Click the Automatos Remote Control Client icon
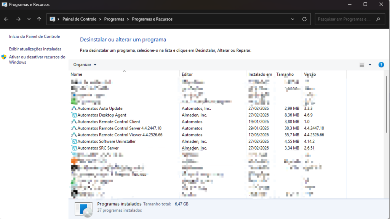The image size is (390, 219). [x=74, y=122]
